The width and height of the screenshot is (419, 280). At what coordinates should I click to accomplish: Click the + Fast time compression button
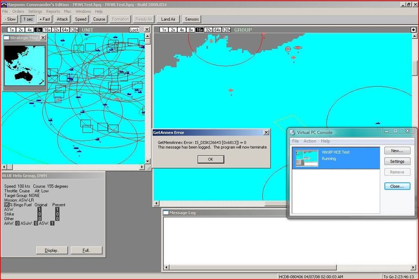click(45, 19)
